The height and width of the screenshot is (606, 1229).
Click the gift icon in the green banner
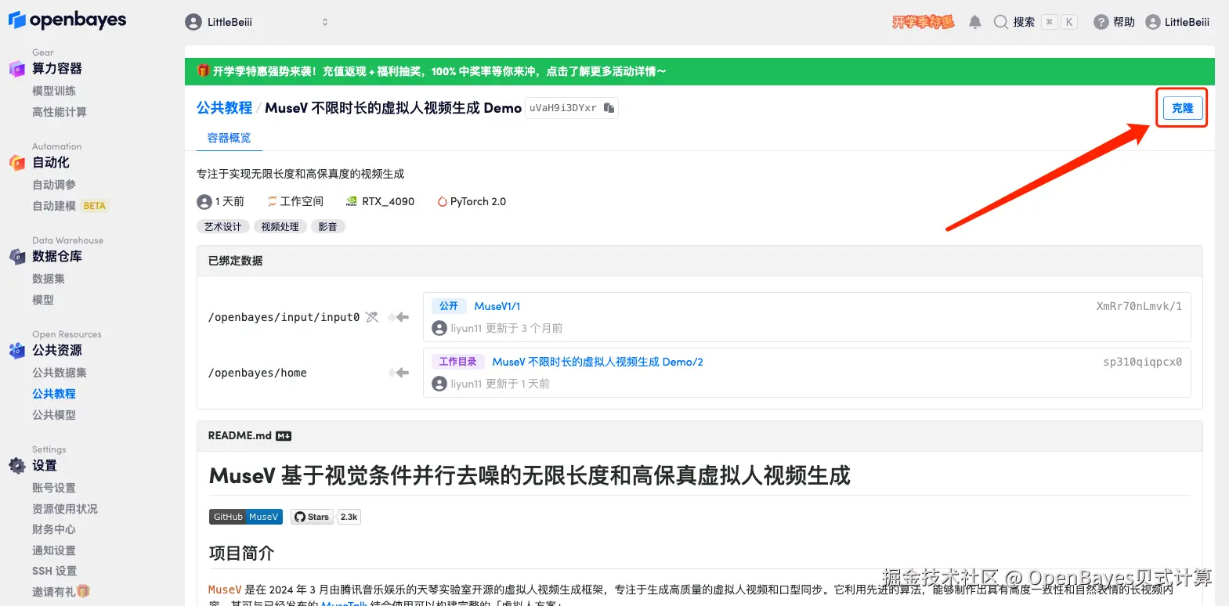coord(203,71)
